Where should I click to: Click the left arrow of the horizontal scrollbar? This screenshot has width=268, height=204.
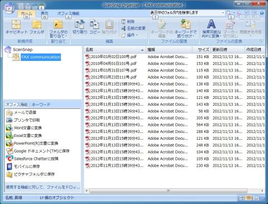point(87,191)
